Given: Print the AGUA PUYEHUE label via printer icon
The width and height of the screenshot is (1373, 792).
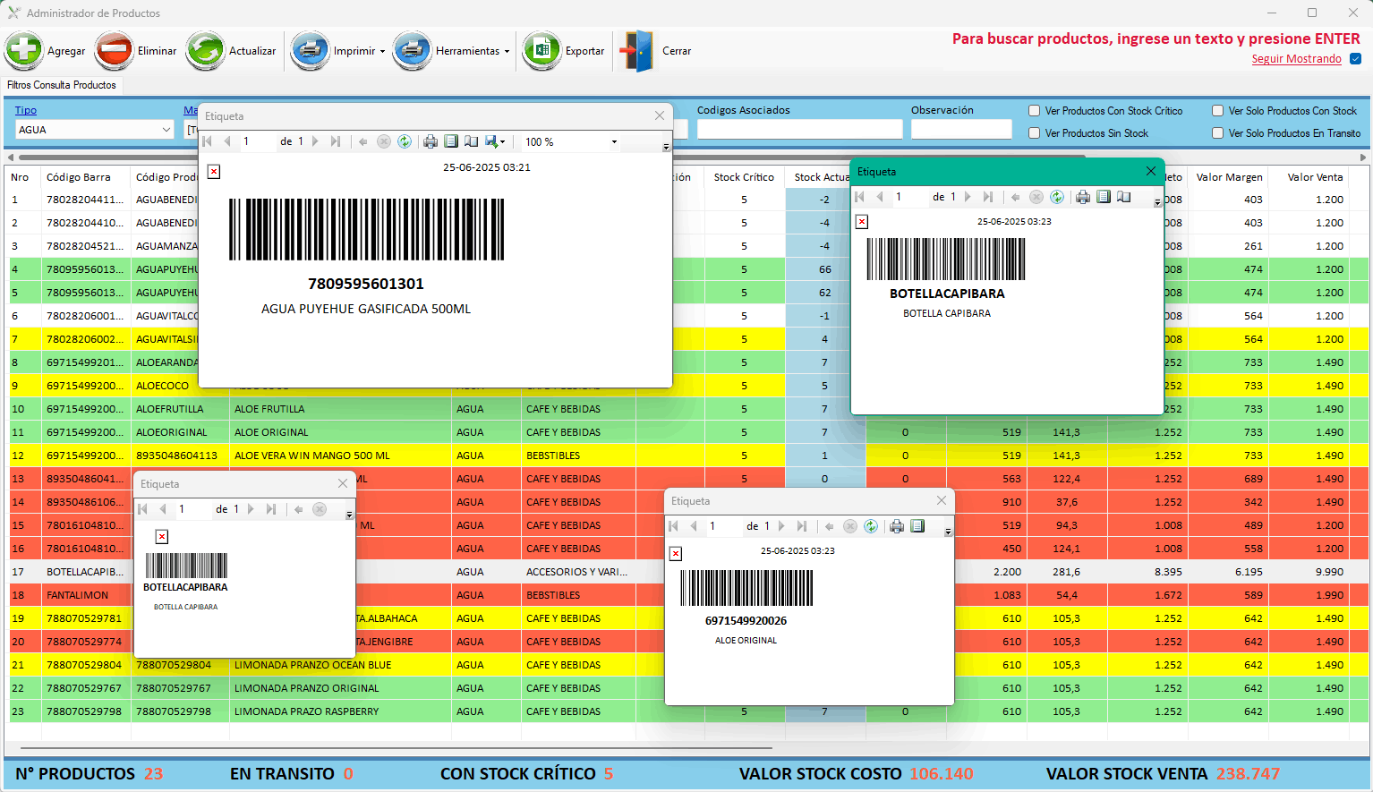Looking at the screenshot, I should [x=431, y=141].
